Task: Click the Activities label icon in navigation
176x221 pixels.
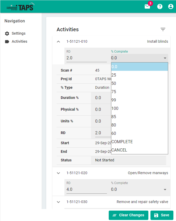Action: click(7, 42)
